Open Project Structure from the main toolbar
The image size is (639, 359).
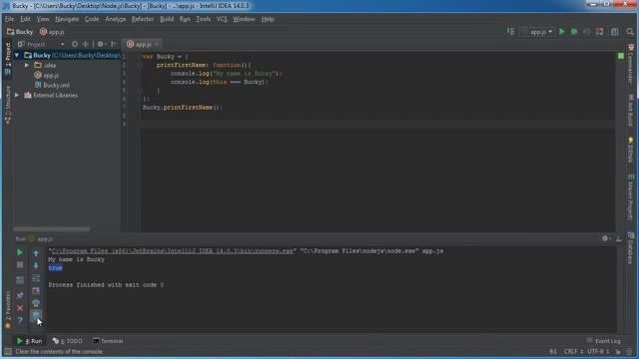[x=615, y=32]
